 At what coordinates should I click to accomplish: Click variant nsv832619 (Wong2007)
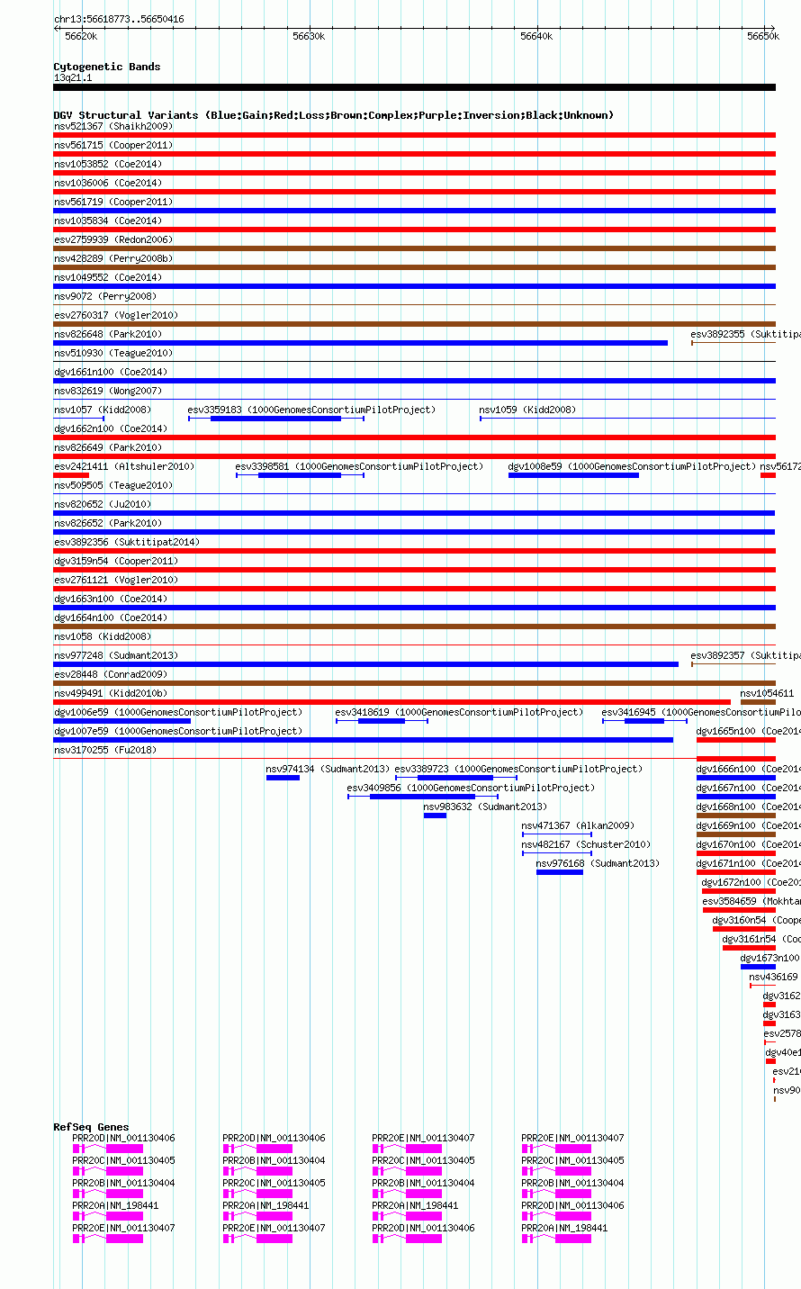pyautogui.click(x=108, y=391)
